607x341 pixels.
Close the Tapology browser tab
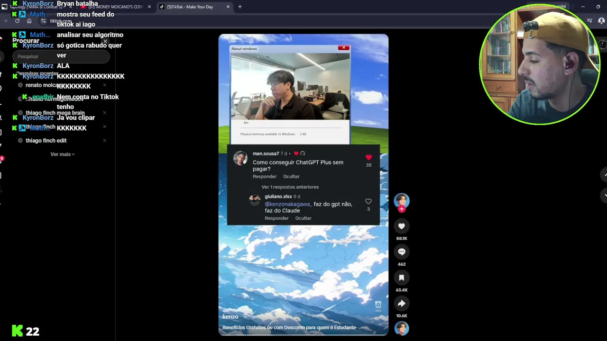pos(70,7)
